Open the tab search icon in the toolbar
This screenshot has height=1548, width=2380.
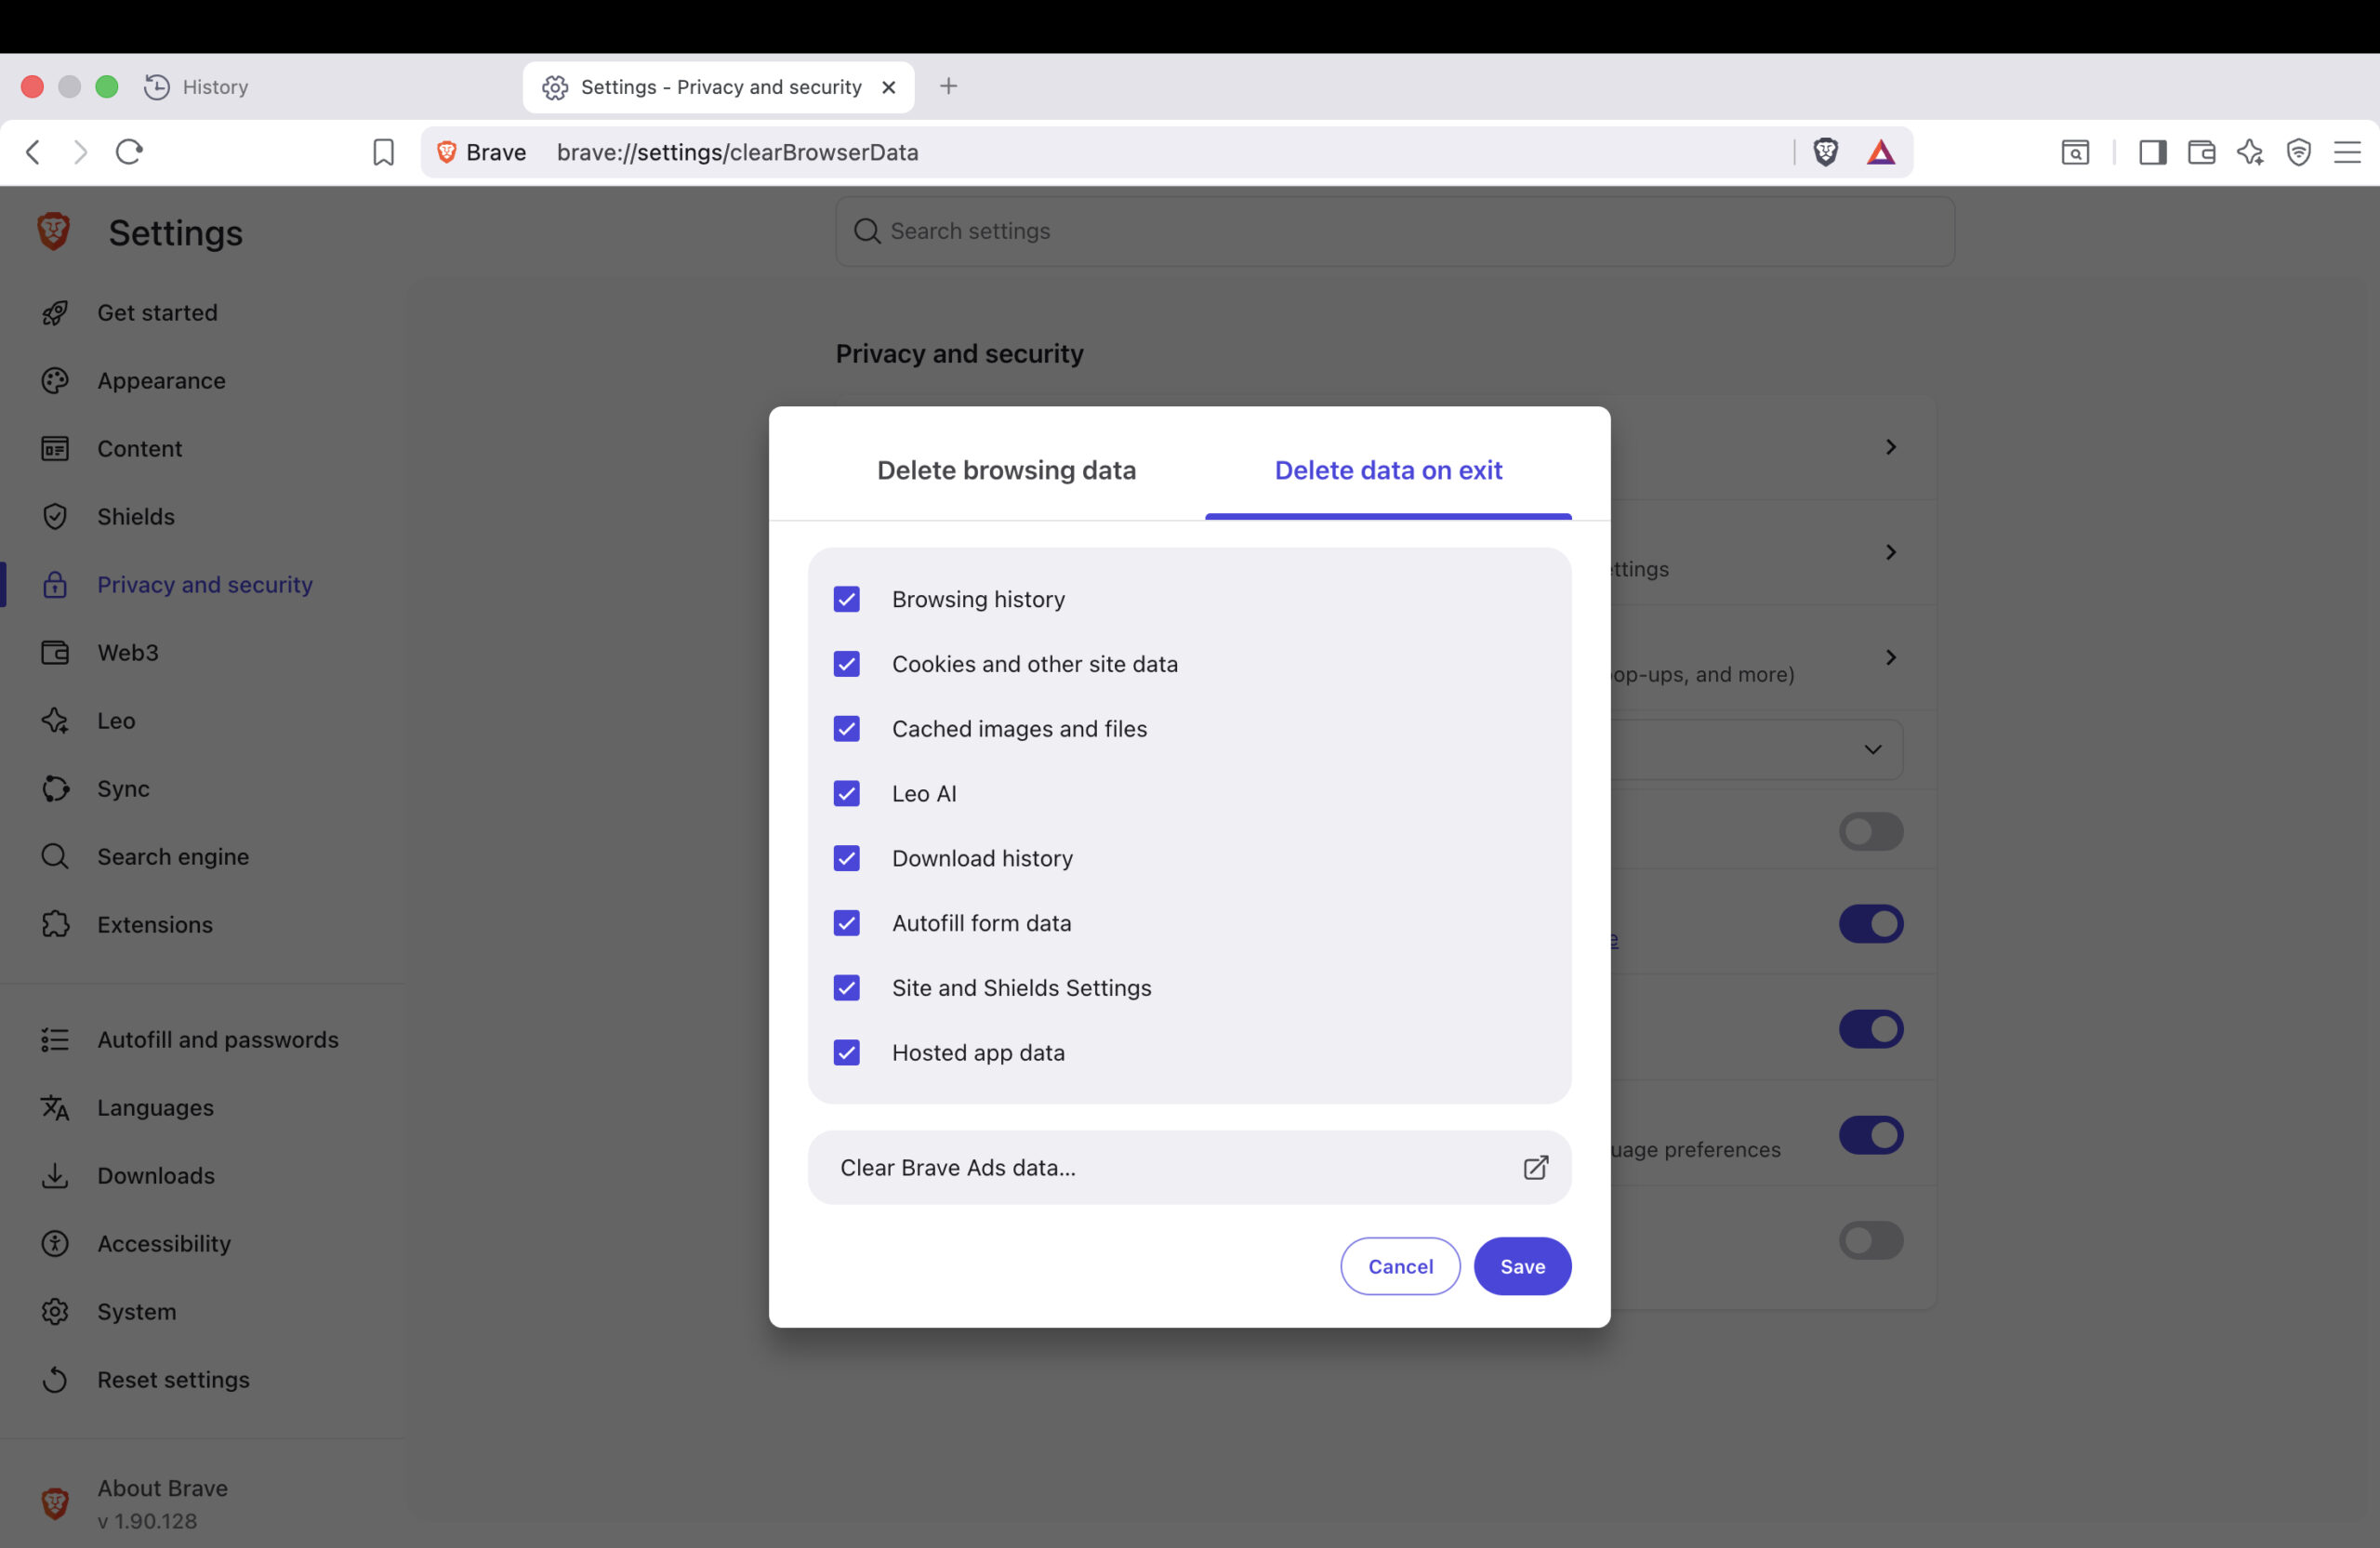(x=2075, y=152)
